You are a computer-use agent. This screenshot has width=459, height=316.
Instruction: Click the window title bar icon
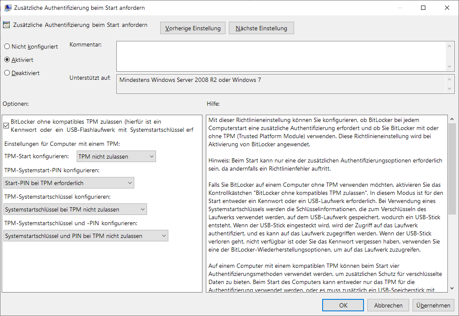click(8, 8)
